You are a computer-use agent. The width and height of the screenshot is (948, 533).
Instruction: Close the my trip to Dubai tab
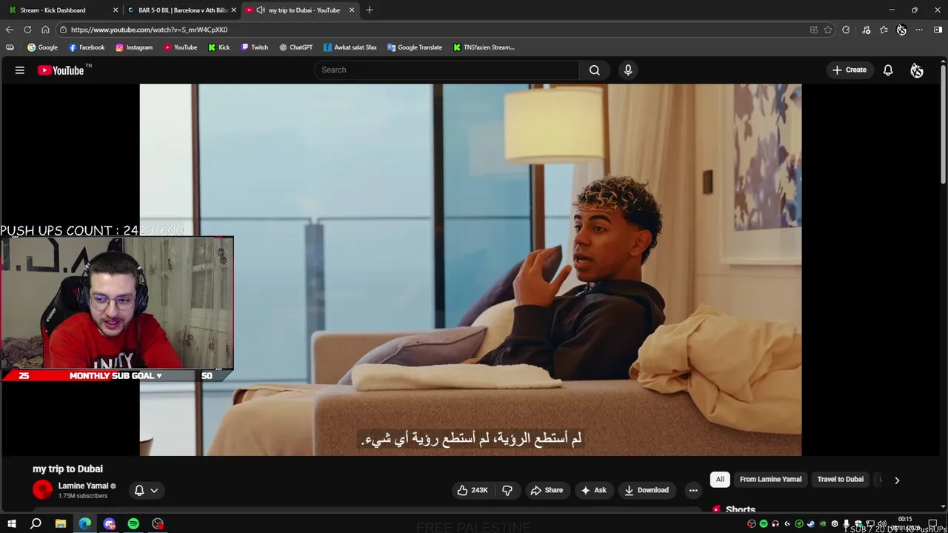tap(352, 10)
